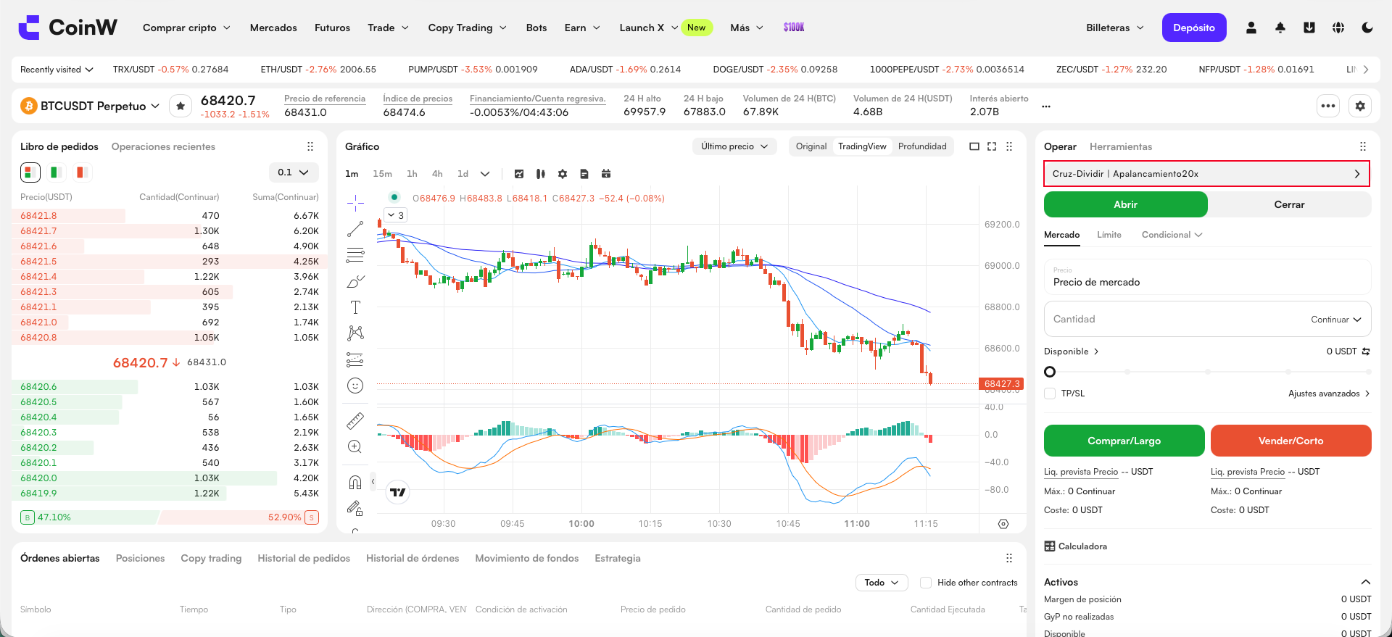
Task: Open the notifications bell
Action: pyautogui.click(x=1280, y=28)
